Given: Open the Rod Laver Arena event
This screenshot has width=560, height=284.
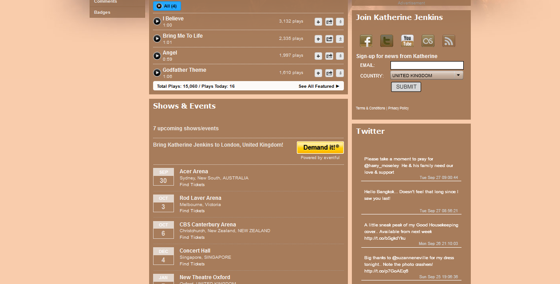Looking at the screenshot, I should [x=201, y=198].
